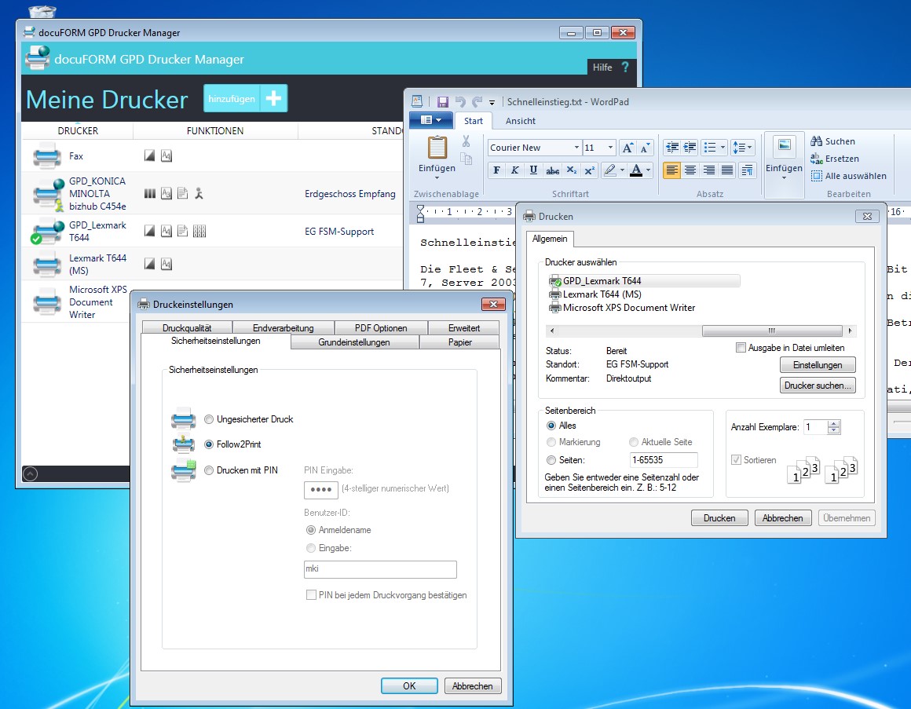Click the strikethrough text icon

(552, 170)
